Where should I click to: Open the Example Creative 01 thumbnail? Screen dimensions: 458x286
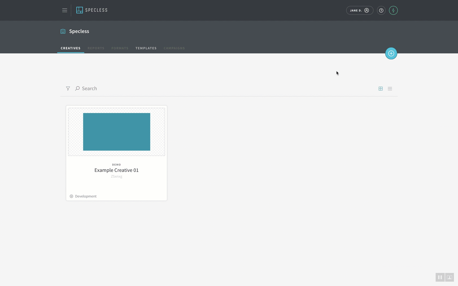[x=116, y=132]
